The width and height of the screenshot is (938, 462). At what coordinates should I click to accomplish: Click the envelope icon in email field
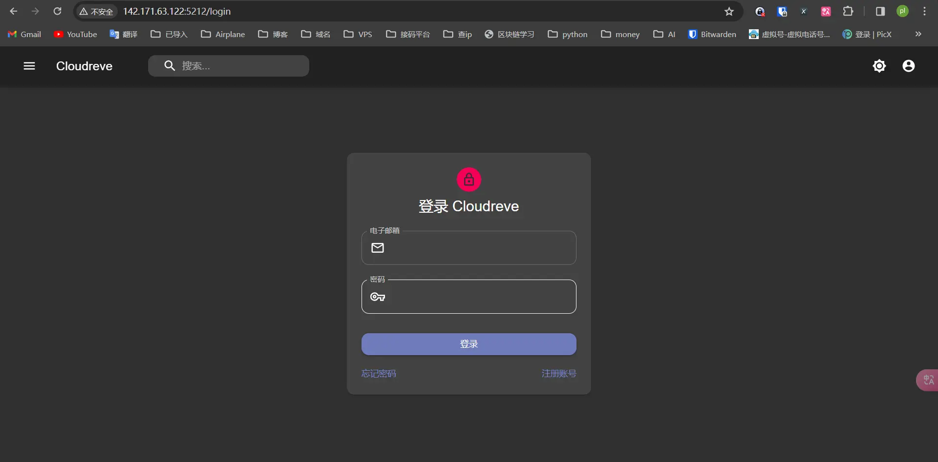coord(378,248)
